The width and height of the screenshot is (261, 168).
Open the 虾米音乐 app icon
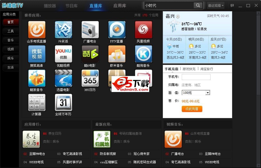pyautogui.click(x=117, y=54)
